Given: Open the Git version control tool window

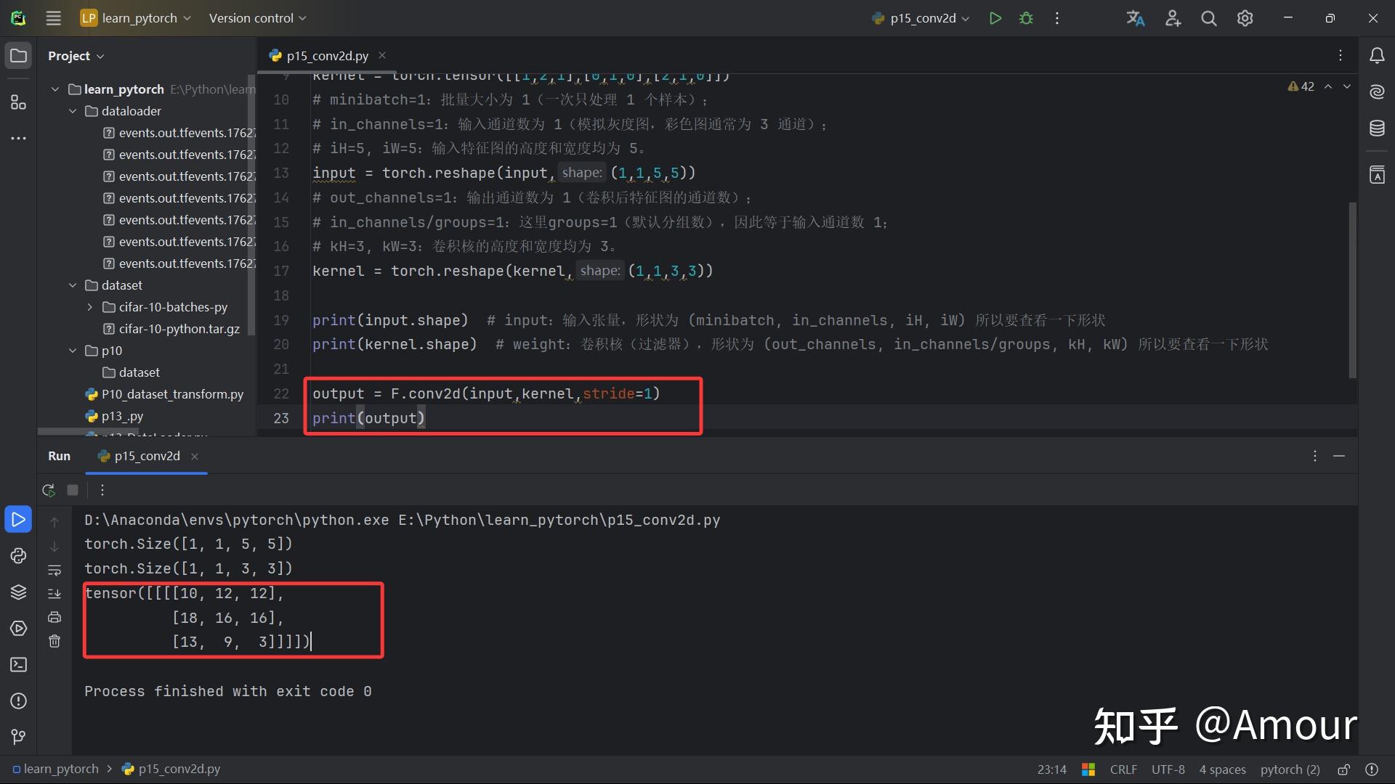Looking at the screenshot, I should click(18, 737).
